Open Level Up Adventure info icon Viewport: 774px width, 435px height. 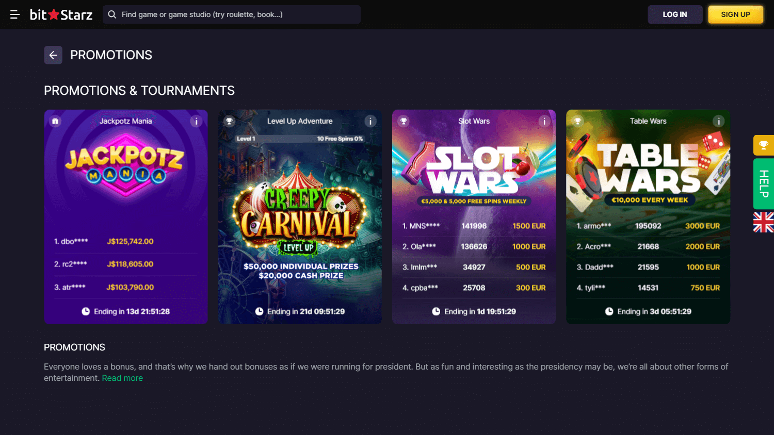pos(370,121)
